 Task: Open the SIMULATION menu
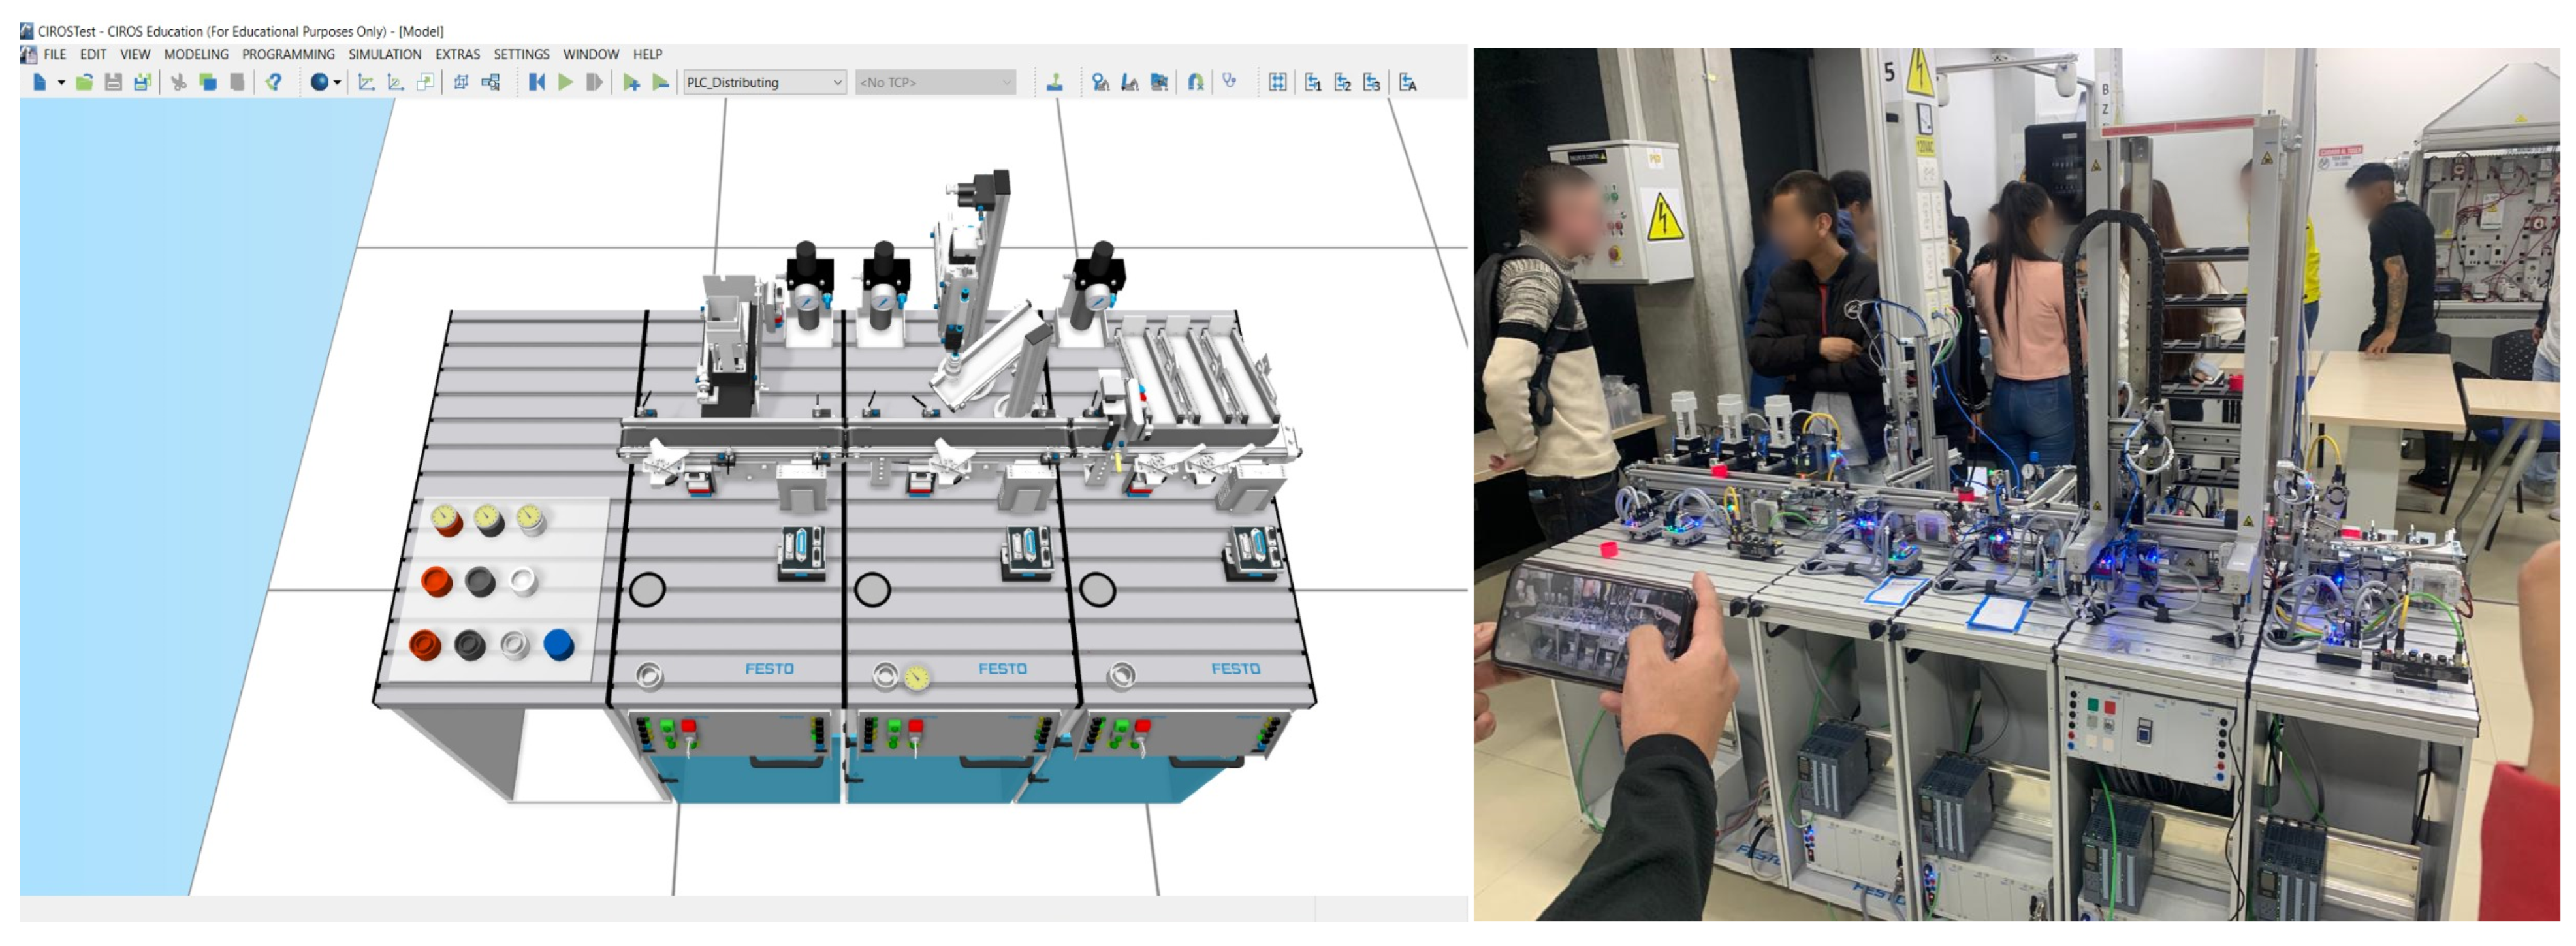pyautogui.click(x=384, y=54)
